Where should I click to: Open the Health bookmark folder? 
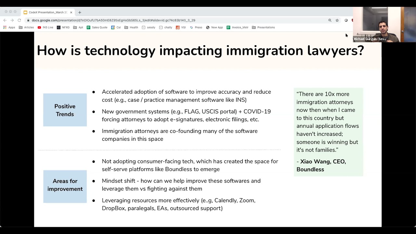click(131, 27)
